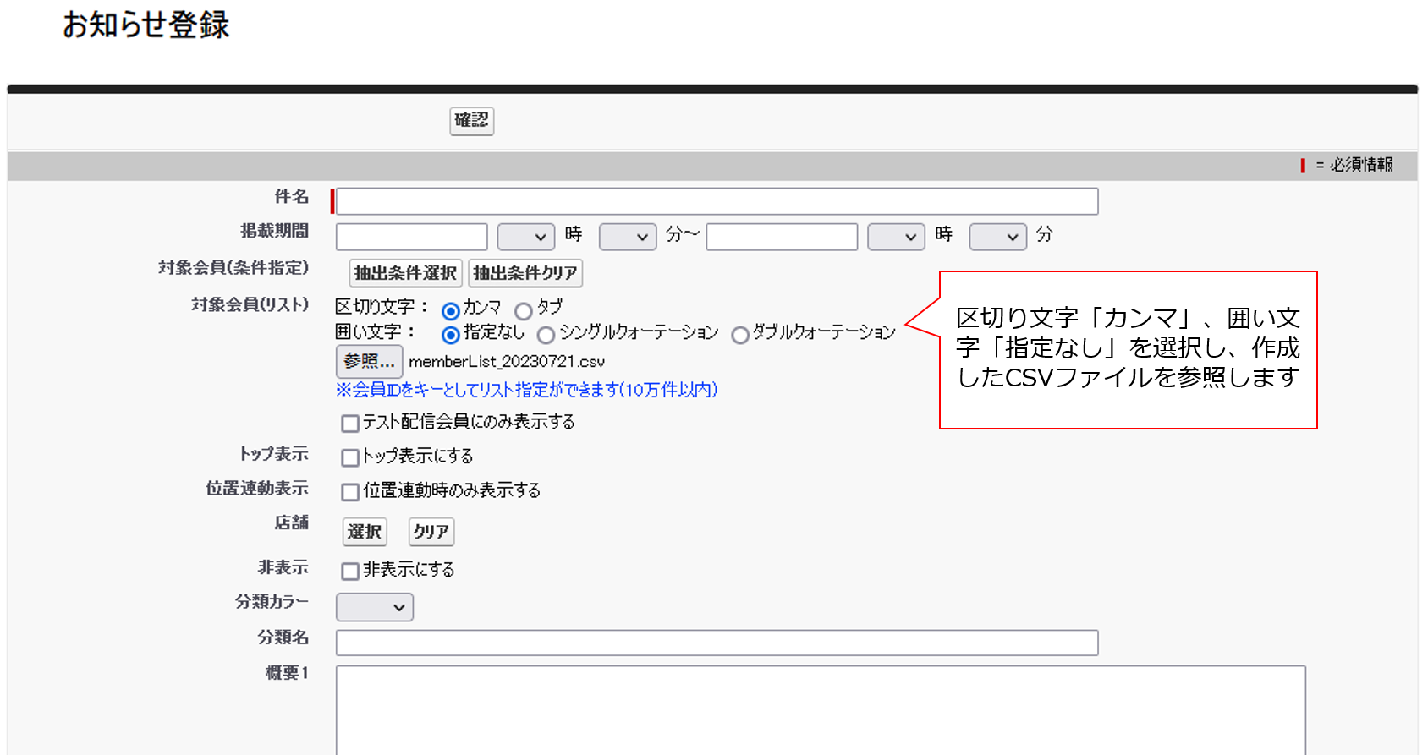
Task: Click the 対象会員(条件指定) label
Action: (x=233, y=268)
